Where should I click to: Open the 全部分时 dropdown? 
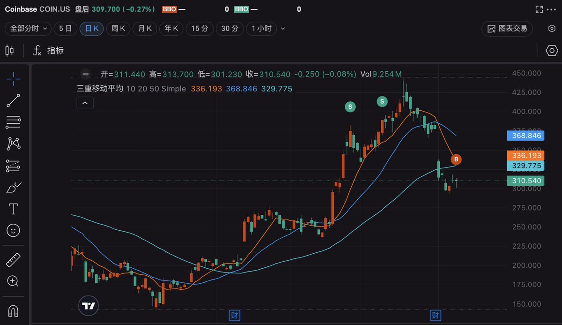[28, 29]
